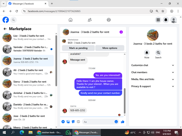This screenshot has width=182, height=136.
Task: Open the notifications bell
Action: point(166,20)
